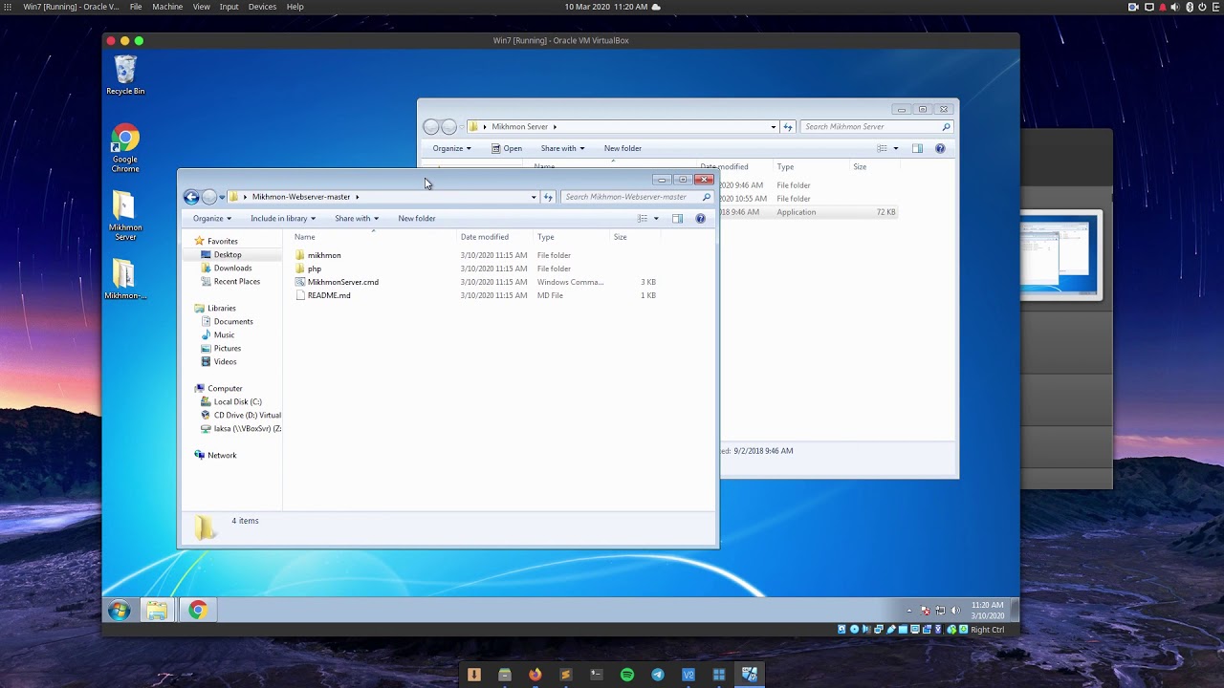Expand the Include in library dropdown
This screenshot has width=1224, height=688.
pyautogui.click(x=283, y=219)
